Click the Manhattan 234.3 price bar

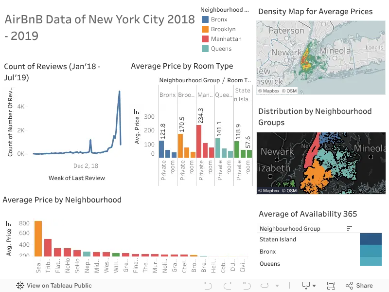[x=199, y=141]
